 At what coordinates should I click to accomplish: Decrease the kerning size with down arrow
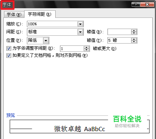coord(86,50)
